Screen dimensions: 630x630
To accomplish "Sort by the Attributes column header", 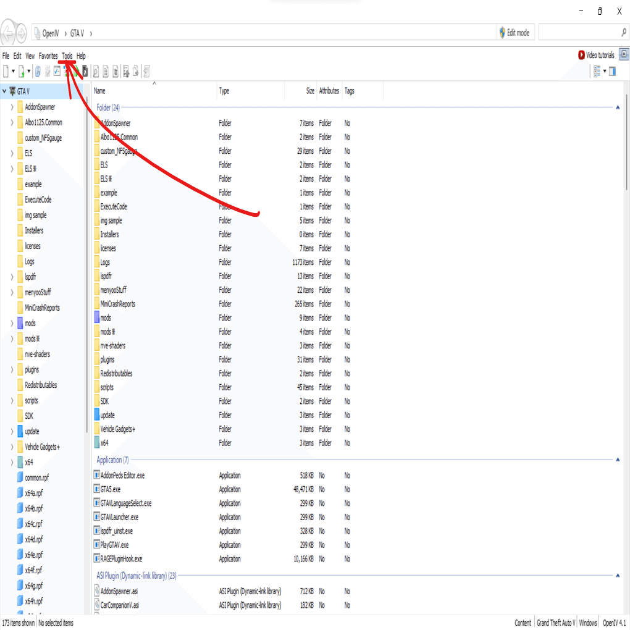I will (x=329, y=91).
